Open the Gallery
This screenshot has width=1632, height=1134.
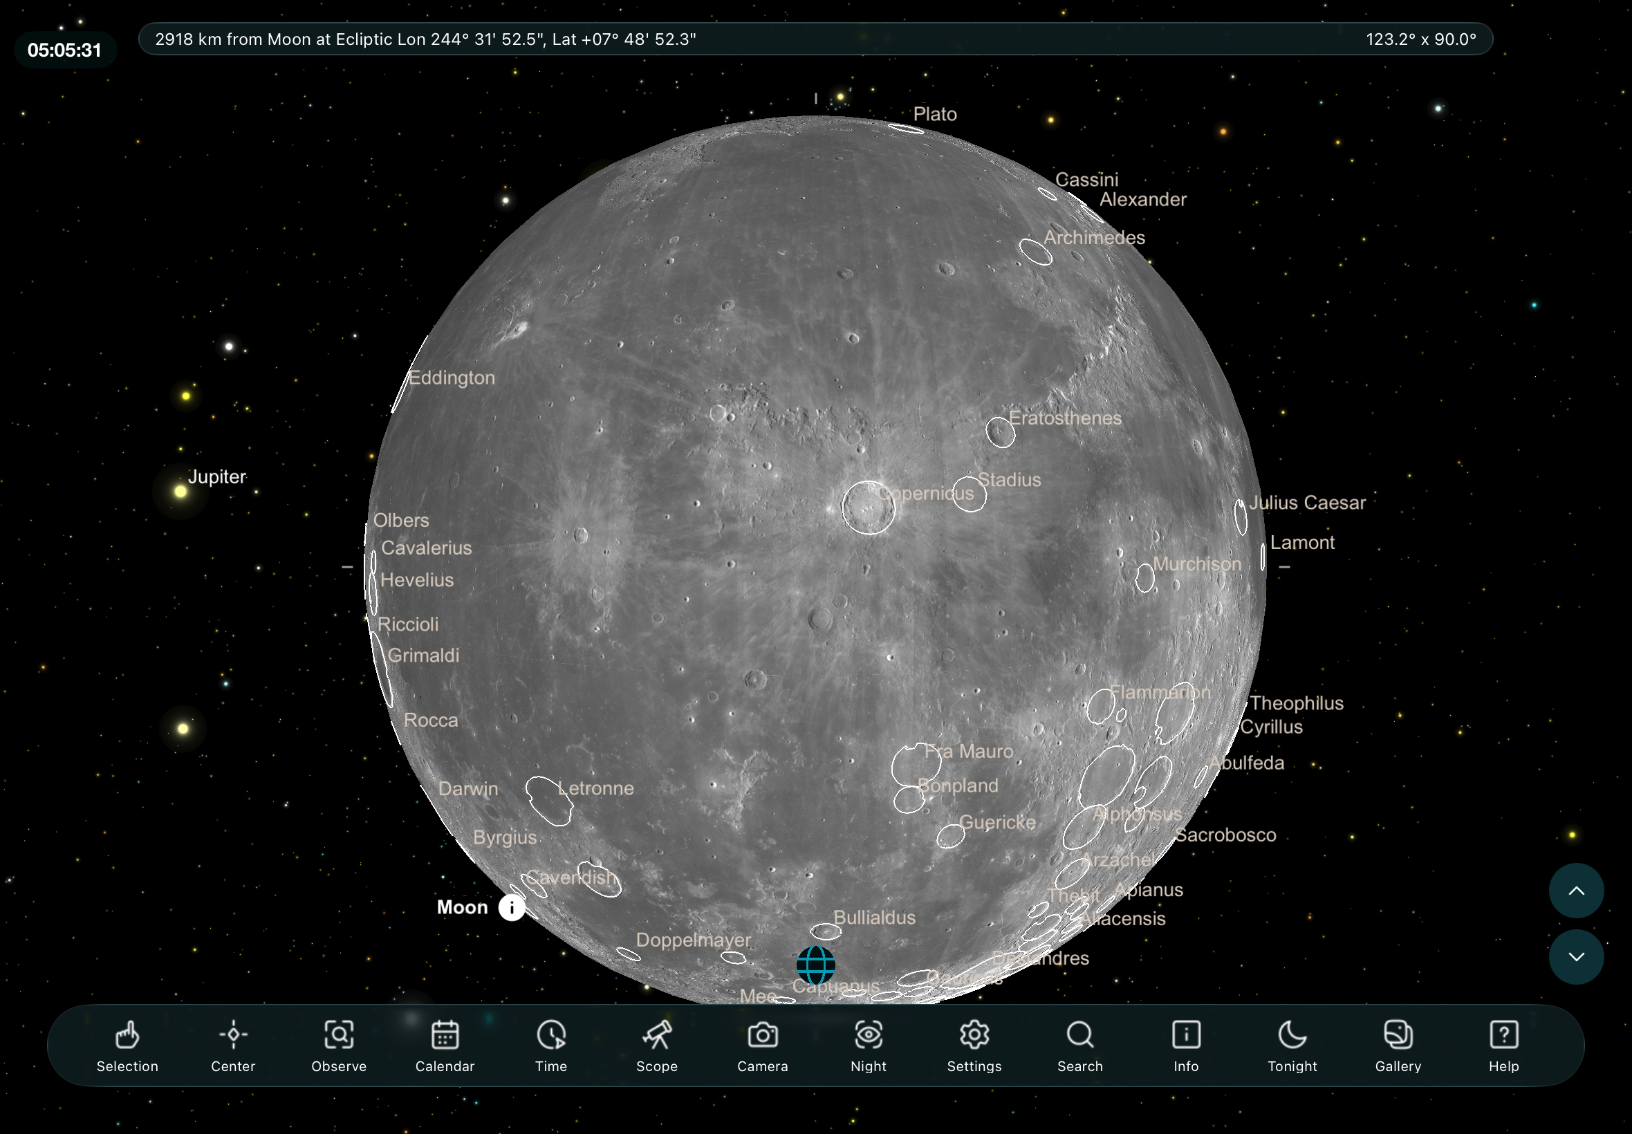pos(1398,1045)
